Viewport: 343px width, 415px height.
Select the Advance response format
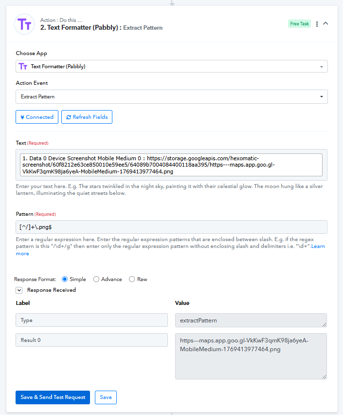(x=96, y=279)
